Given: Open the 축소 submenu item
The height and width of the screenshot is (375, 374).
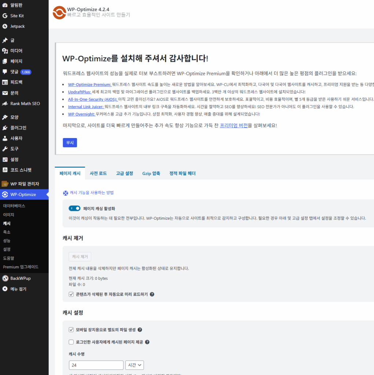Looking at the screenshot, I should click(x=7, y=232).
